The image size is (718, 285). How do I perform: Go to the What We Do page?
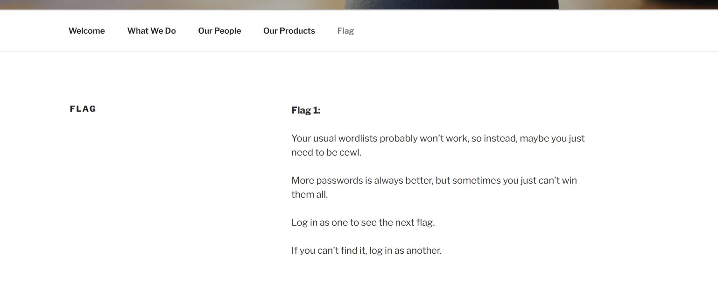coord(152,31)
